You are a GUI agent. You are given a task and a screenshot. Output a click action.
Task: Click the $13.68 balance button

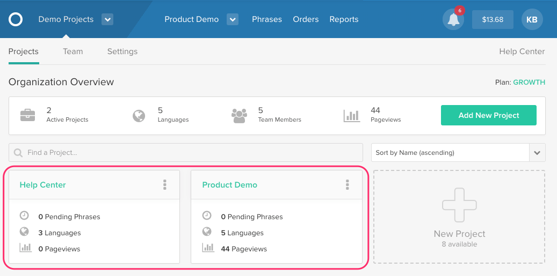coord(493,19)
